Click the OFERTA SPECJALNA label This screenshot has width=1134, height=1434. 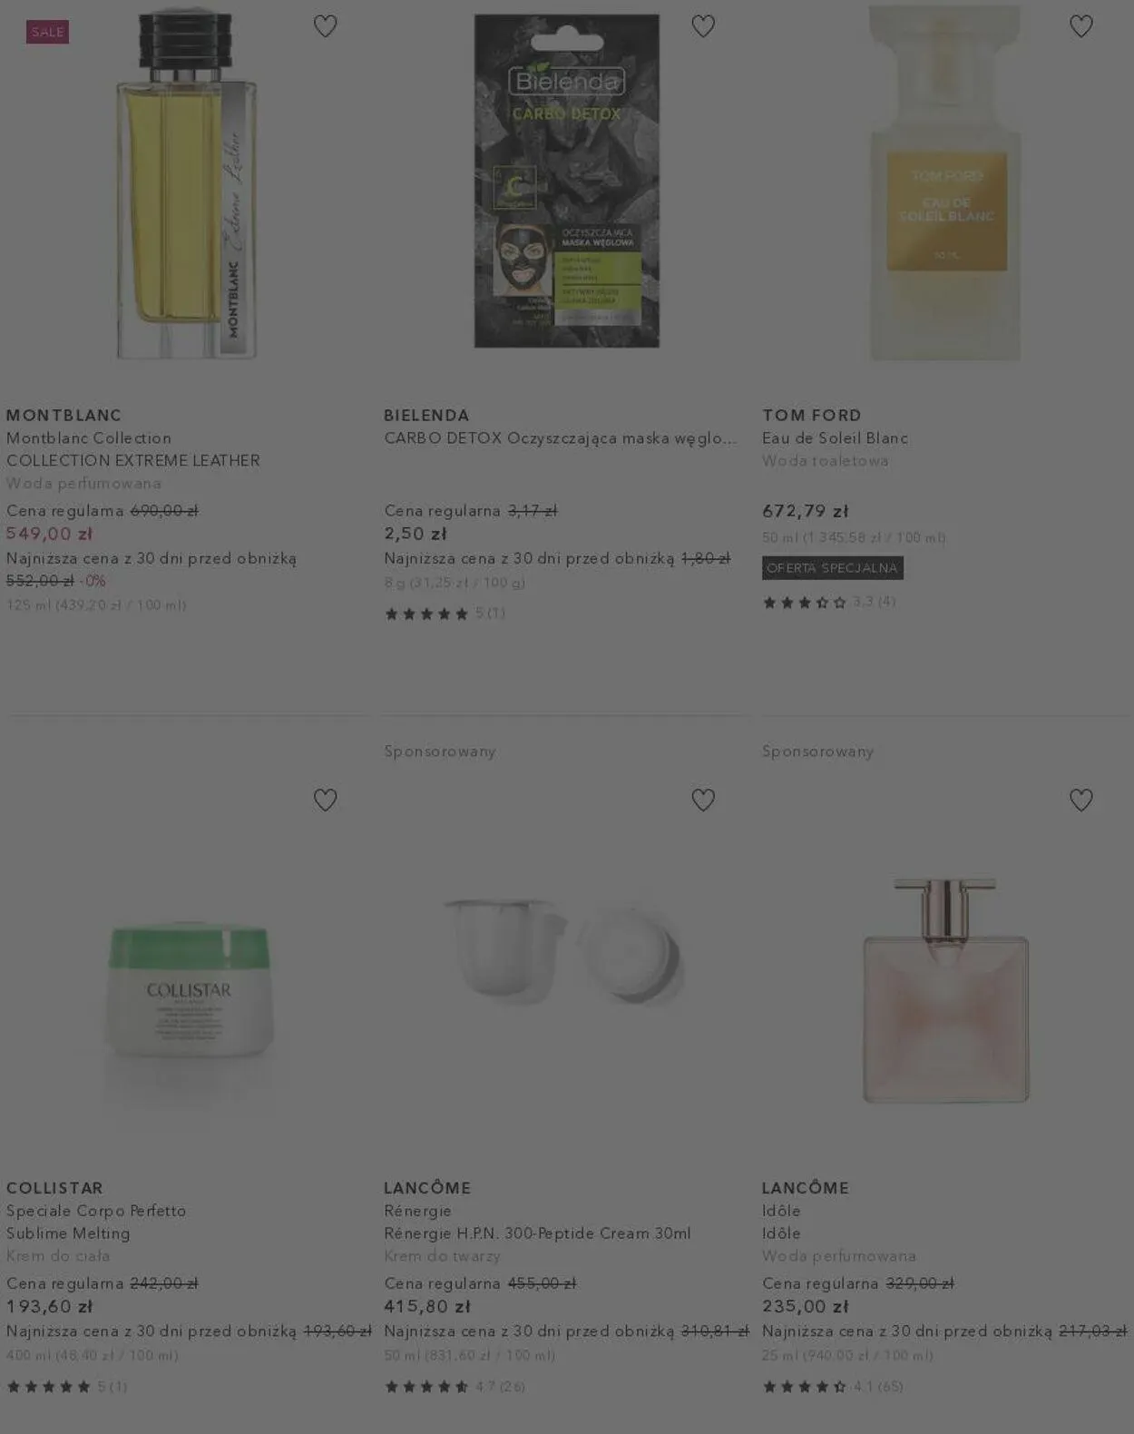[x=833, y=568]
